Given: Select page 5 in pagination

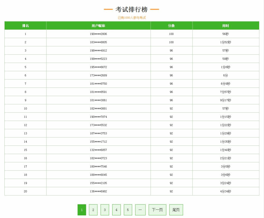Looking at the screenshot, I should (128, 210).
